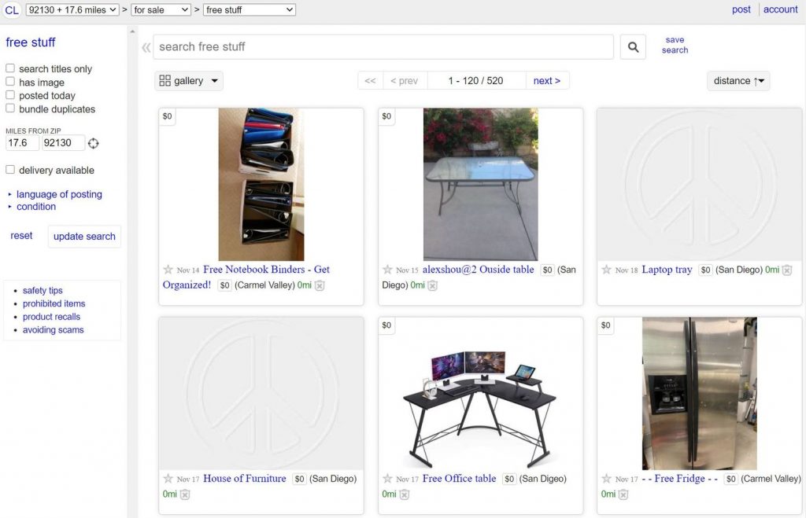Open the alexshou@2 Ouside table listing title
The width and height of the screenshot is (806, 518).
pos(478,270)
